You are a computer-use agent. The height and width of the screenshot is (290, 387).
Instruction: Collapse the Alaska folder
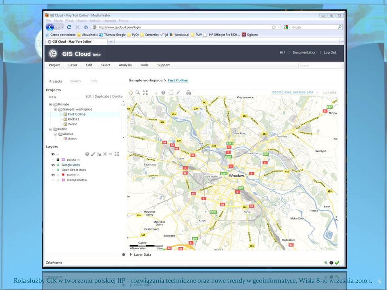pos(55,134)
